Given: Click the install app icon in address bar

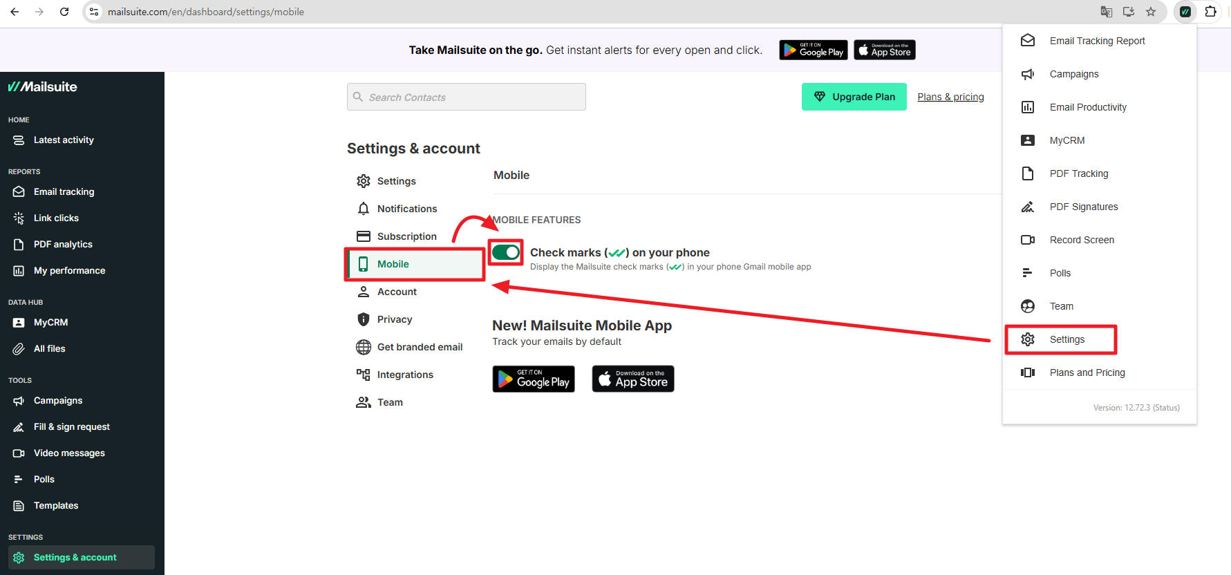Looking at the screenshot, I should click(x=1129, y=12).
